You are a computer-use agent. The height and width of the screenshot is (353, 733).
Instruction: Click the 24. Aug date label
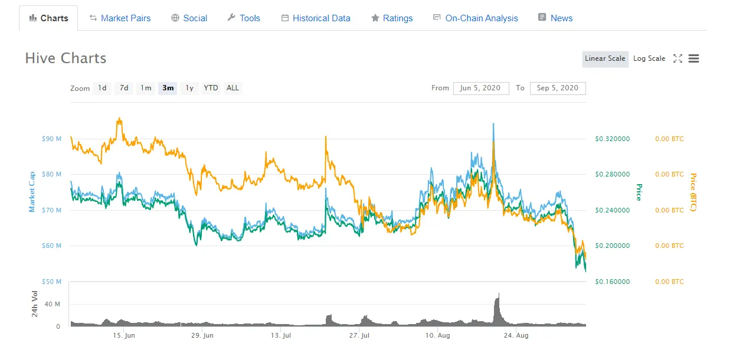click(515, 335)
